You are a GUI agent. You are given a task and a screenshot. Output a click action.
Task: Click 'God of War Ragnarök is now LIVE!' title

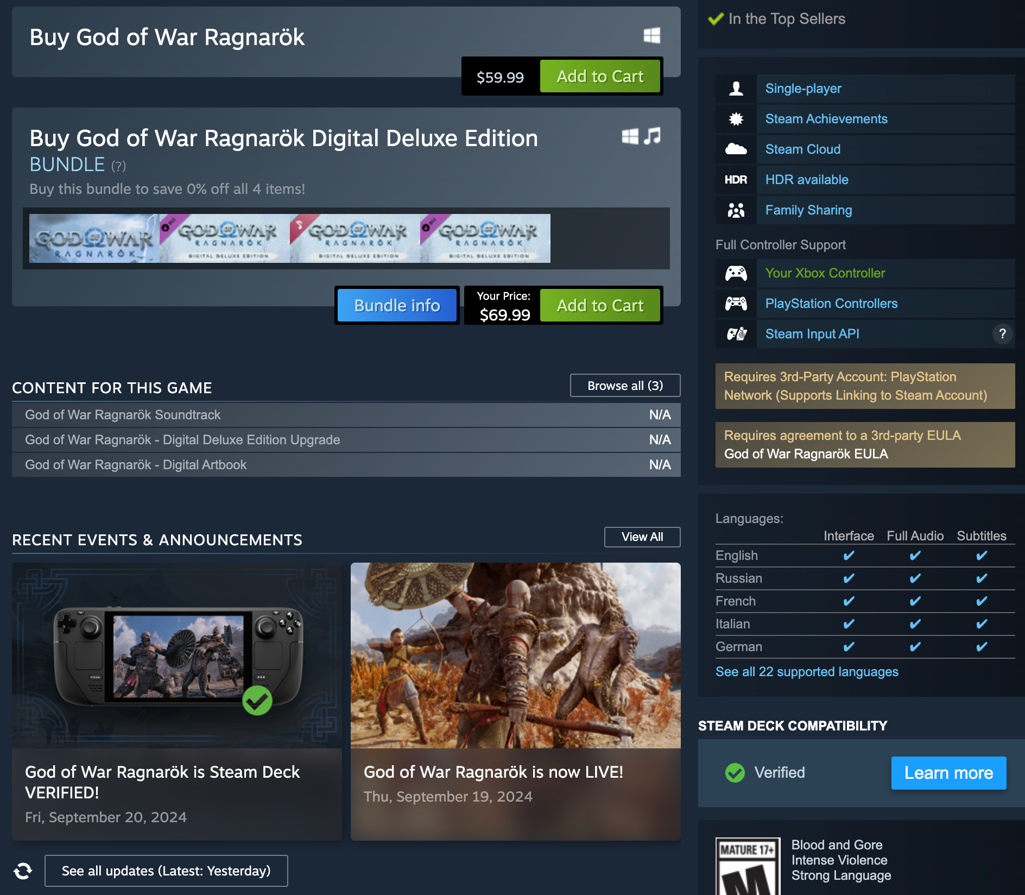(493, 772)
